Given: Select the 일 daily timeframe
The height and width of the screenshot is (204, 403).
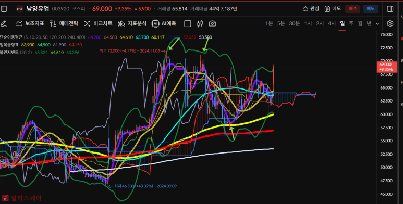Looking at the screenshot, I should (x=342, y=23).
